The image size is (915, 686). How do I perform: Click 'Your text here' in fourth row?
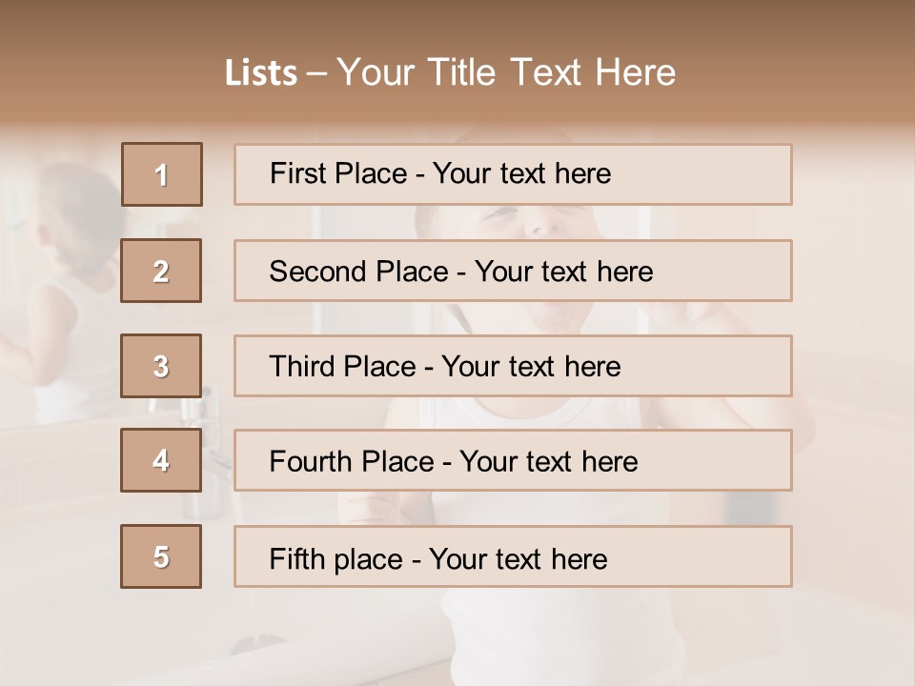pos(548,462)
